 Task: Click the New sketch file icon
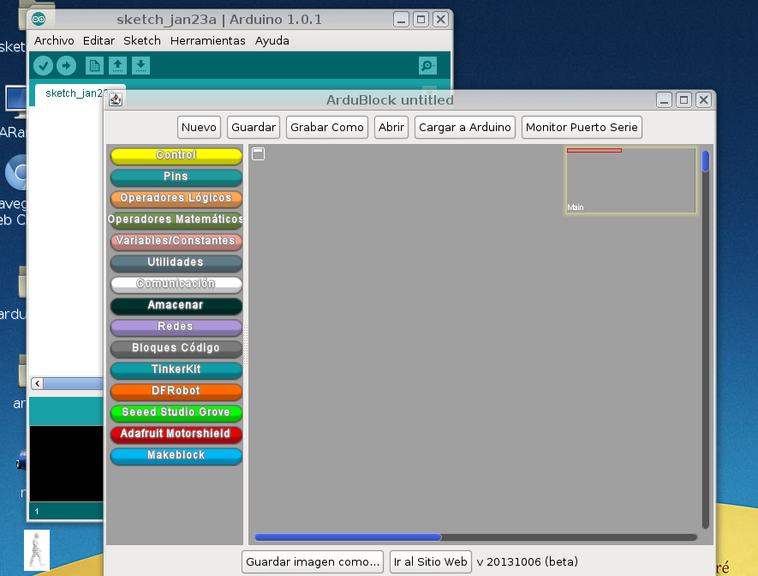pos(94,65)
